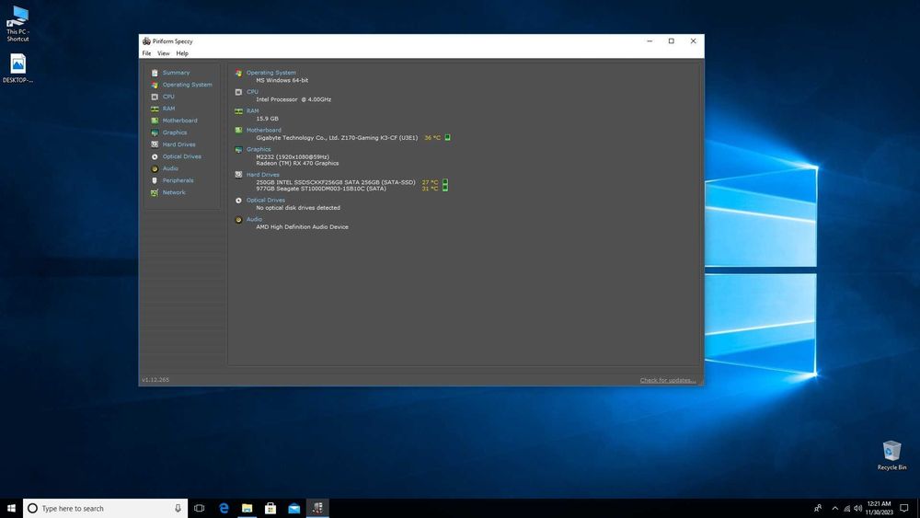Click the Windows flag icon beside Operating System heading
This screenshot has width=920, height=518.
tap(239, 73)
